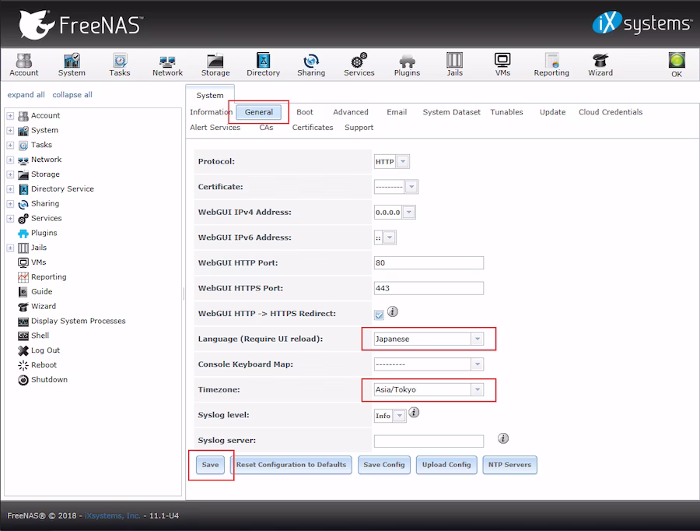This screenshot has height=531, width=700.
Task: Open VMs in the sidebar tree
Action: [32, 262]
